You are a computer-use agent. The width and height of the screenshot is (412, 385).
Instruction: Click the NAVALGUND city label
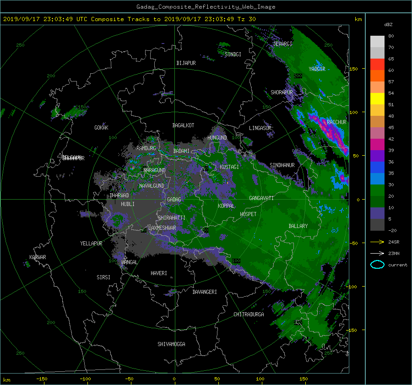(152, 186)
